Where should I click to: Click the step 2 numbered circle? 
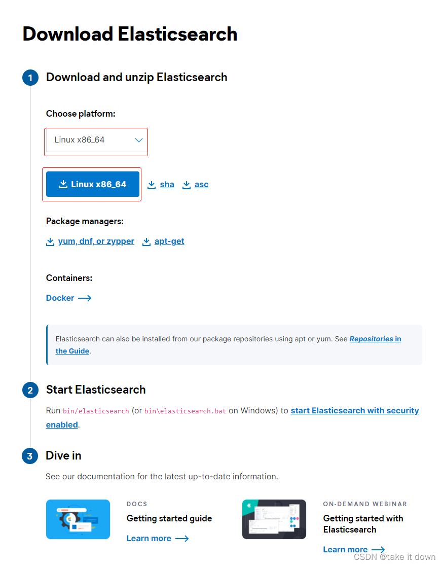[30, 390]
